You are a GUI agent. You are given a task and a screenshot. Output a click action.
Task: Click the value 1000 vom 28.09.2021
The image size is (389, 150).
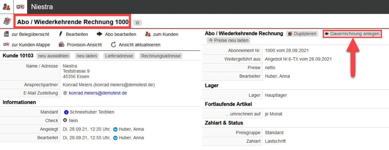(x=287, y=51)
